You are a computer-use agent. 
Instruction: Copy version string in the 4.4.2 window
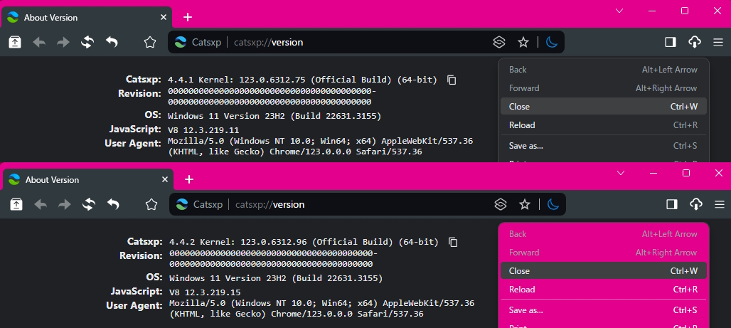(x=453, y=243)
